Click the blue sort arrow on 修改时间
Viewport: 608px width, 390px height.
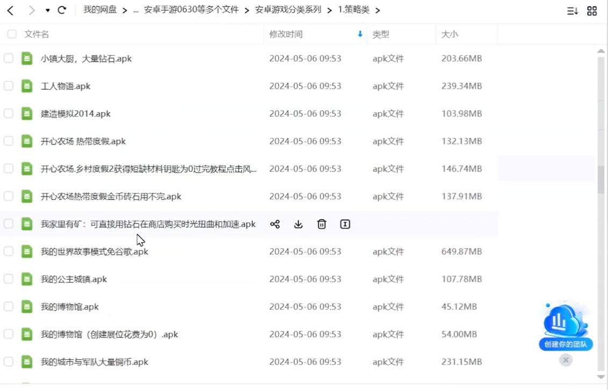pyautogui.click(x=360, y=34)
